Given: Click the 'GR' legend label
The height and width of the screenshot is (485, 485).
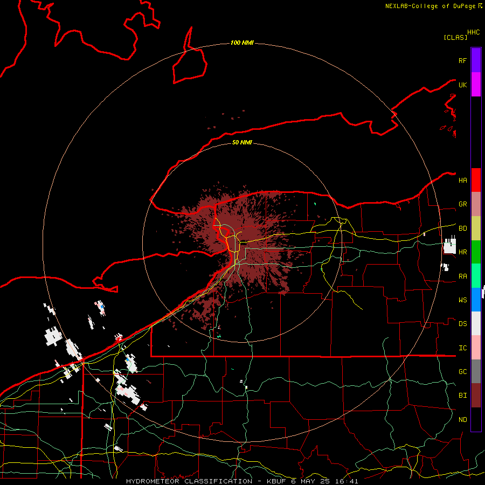Looking at the screenshot, I should coord(462,204).
